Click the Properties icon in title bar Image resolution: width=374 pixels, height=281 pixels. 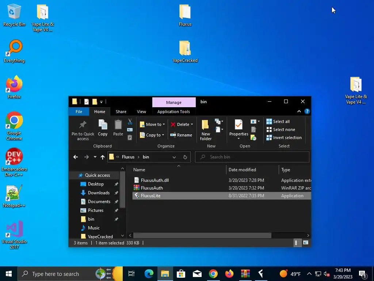pos(87,102)
